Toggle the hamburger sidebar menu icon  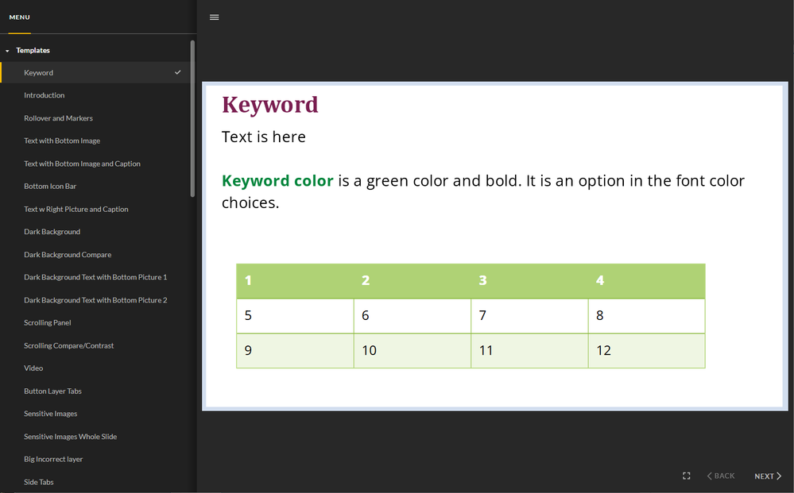pyautogui.click(x=214, y=17)
